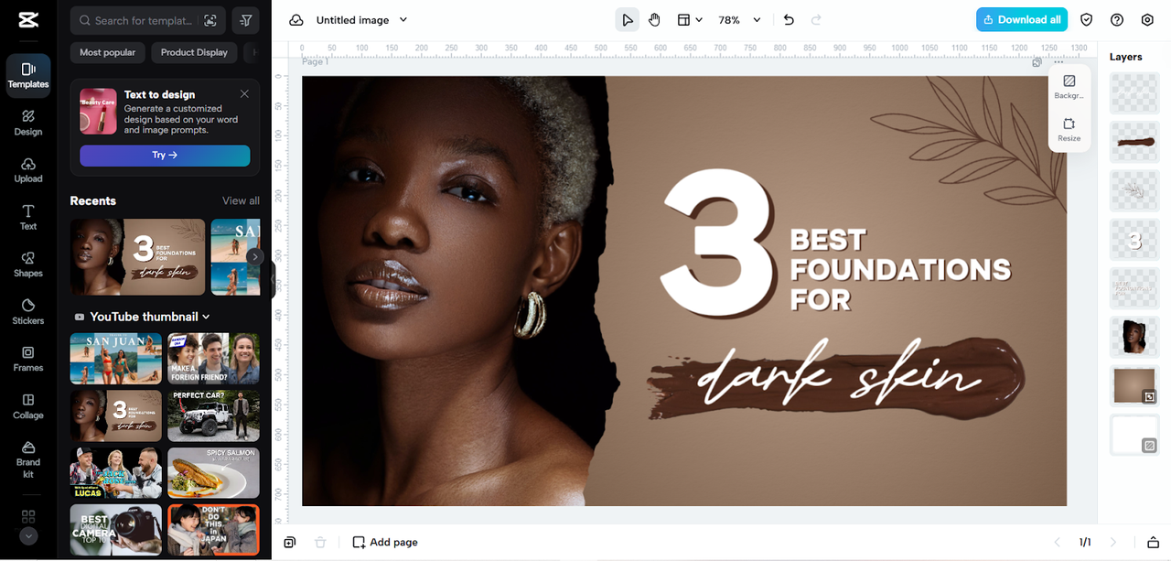Click the undo arrow icon
Screen dimensions: 1171x561
pyautogui.click(x=789, y=20)
